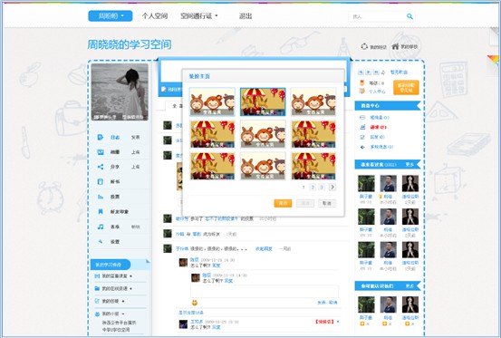501x338 pixels.
Task: Open the 周晓晓 user dropdown
Action: tap(111, 16)
